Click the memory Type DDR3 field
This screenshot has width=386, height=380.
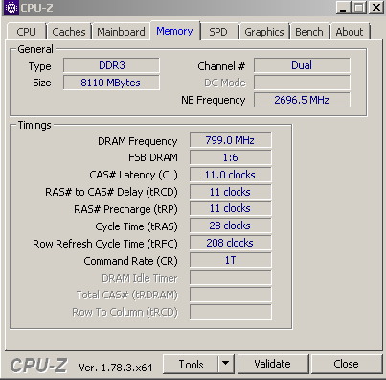click(111, 65)
